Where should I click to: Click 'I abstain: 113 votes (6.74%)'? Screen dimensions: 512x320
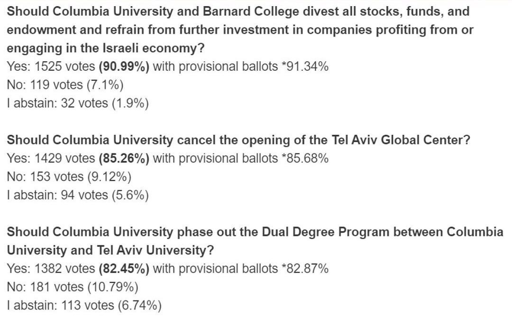(84, 305)
